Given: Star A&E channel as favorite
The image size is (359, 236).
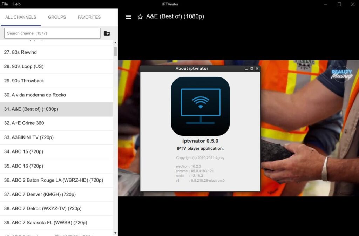Looking at the screenshot, I should (x=140, y=17).
